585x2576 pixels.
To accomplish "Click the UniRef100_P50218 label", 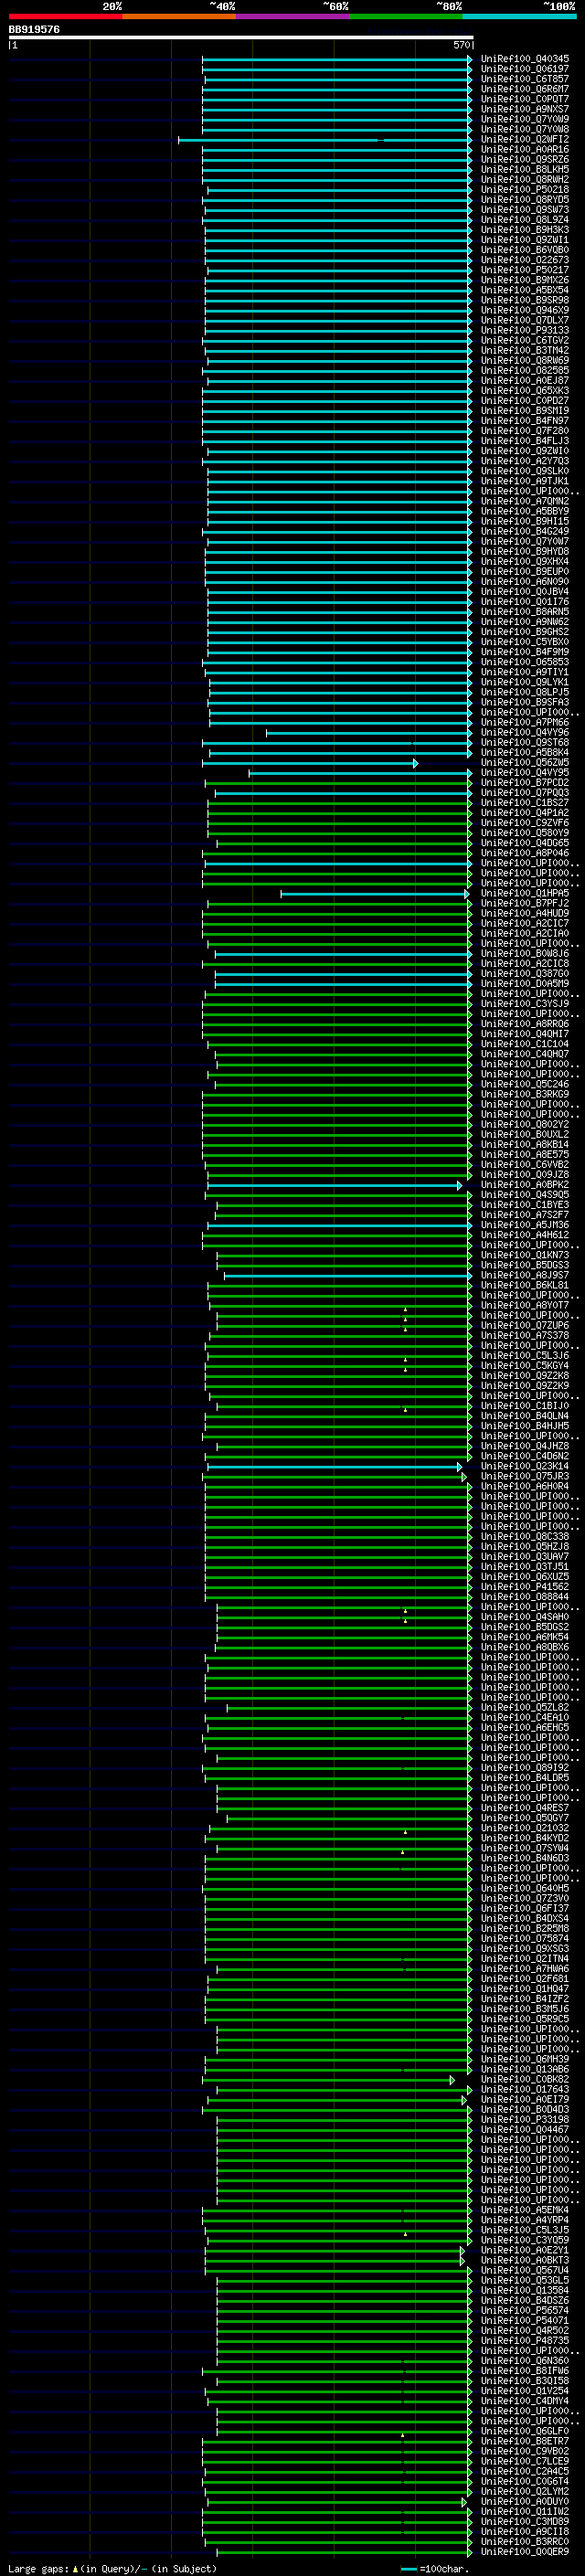I will (525, 190).
